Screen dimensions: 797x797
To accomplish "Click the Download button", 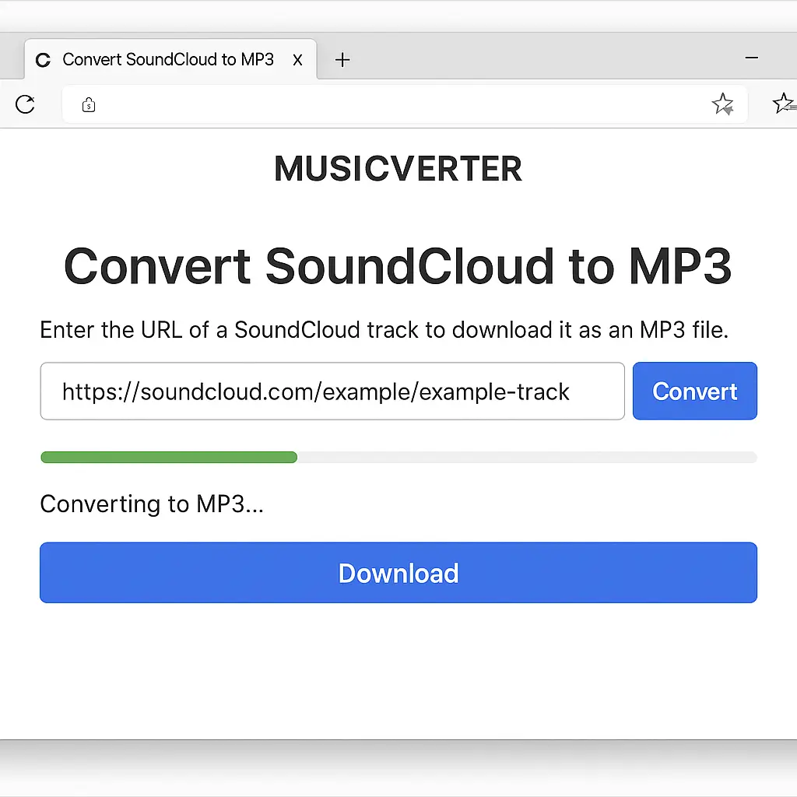I will [398, 573].
